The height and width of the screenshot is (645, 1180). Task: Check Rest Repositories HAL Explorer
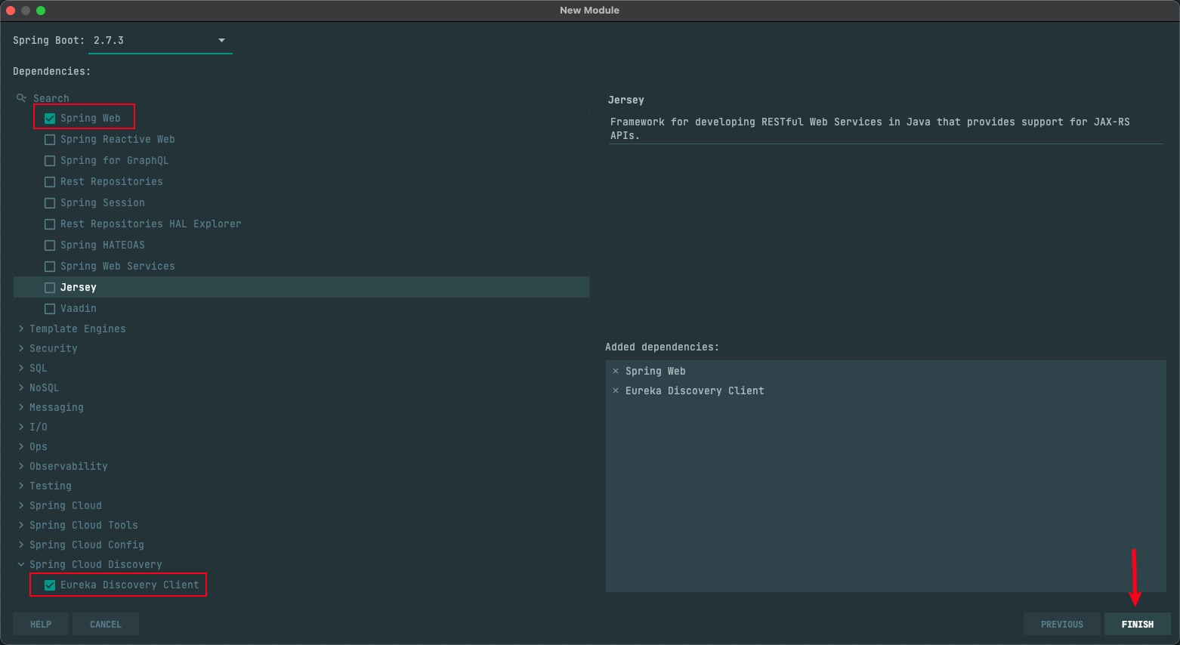point(50,224)
